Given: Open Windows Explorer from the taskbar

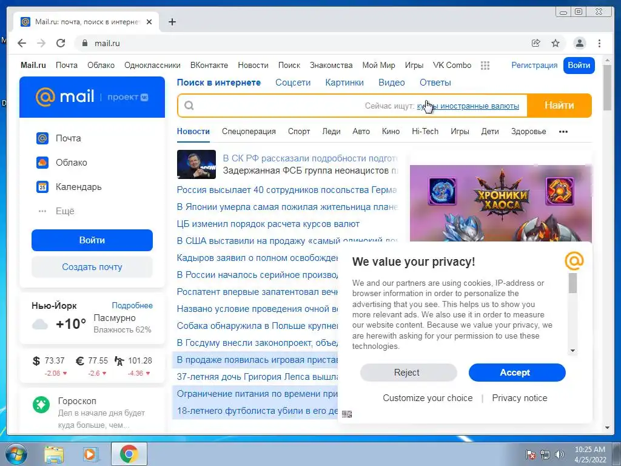Looking at the screenshot, I should tap(54, 454).
